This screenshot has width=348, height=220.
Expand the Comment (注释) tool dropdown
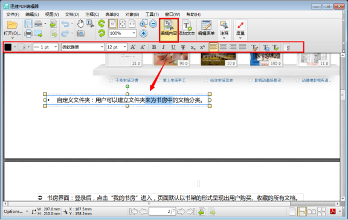[224, 39]
